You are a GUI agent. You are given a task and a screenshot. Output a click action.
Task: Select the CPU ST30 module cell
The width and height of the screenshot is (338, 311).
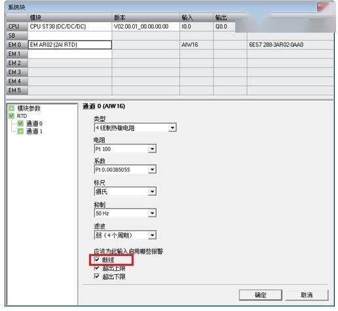tap(69, 26)
